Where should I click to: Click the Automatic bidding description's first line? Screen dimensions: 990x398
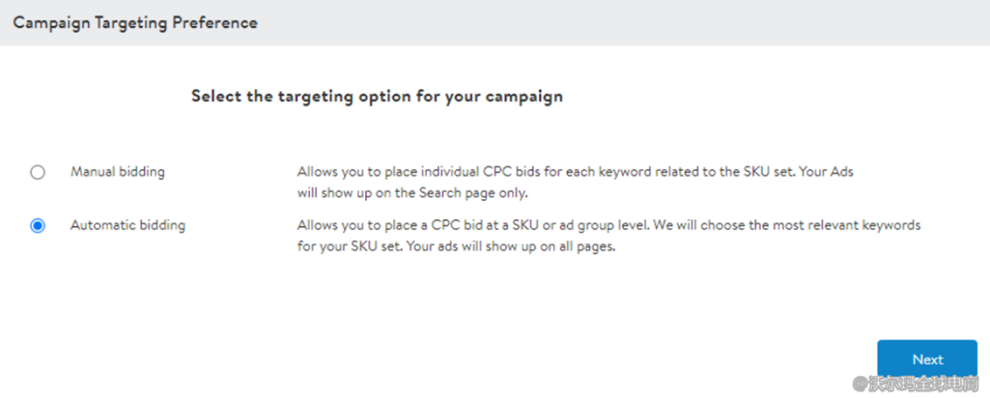(608, 226)
